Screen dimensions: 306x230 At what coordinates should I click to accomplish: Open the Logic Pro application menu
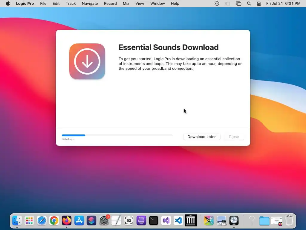(25, 4)
